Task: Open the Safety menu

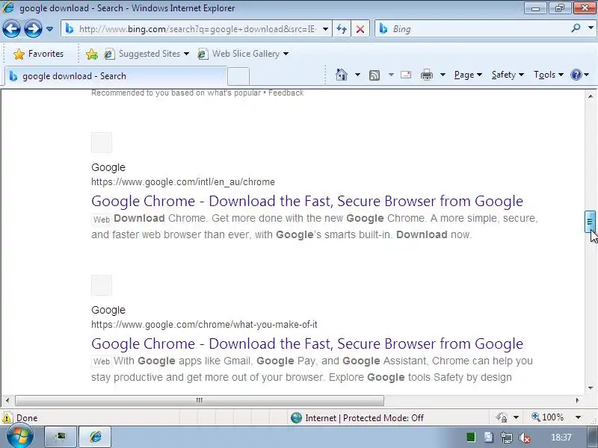Action: point(508,75)
